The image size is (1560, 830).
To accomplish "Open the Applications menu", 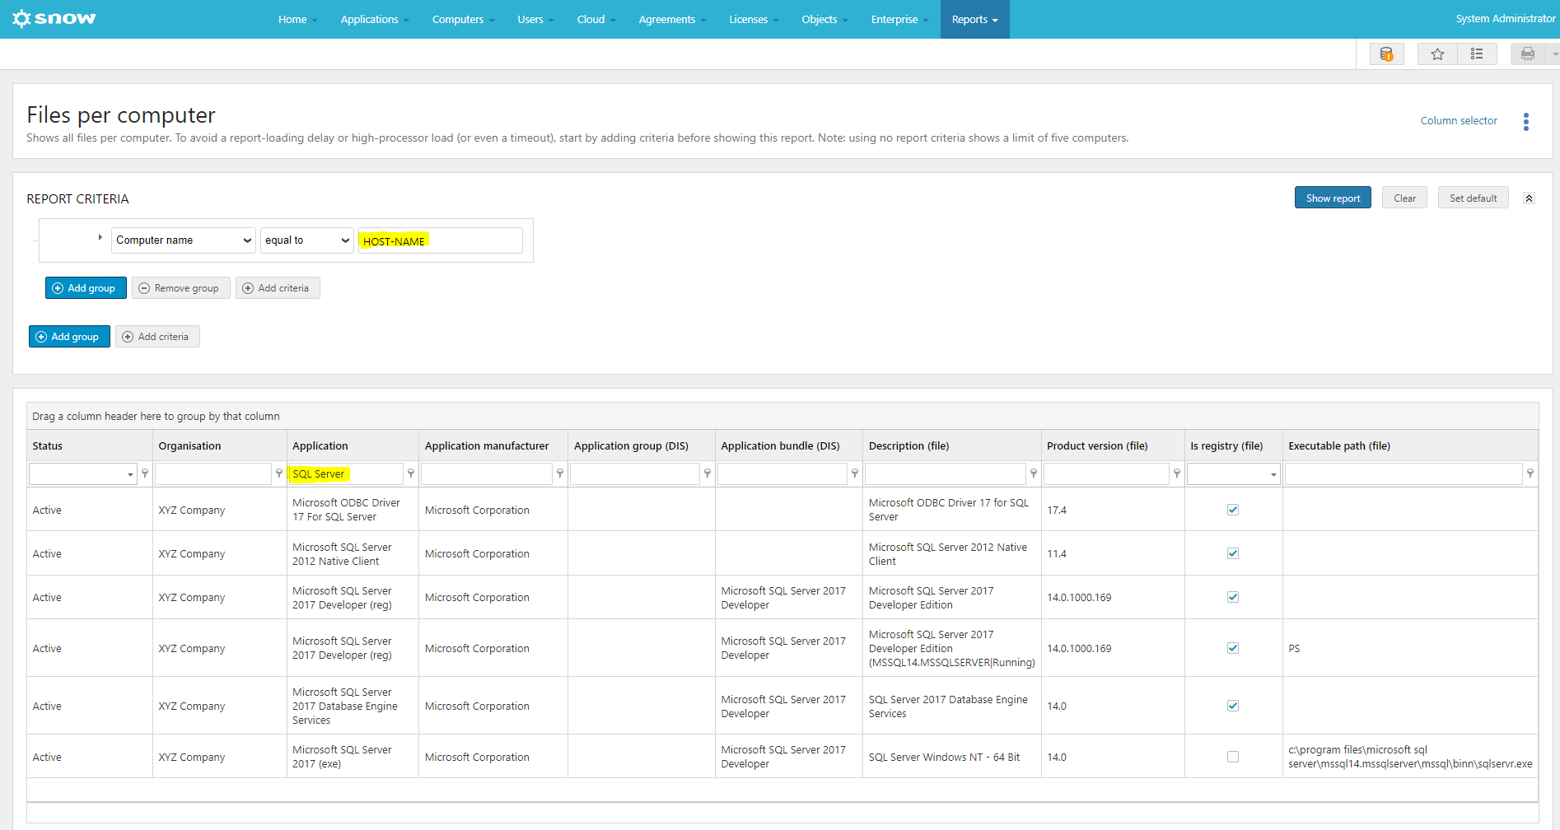I will pos(375,19).
